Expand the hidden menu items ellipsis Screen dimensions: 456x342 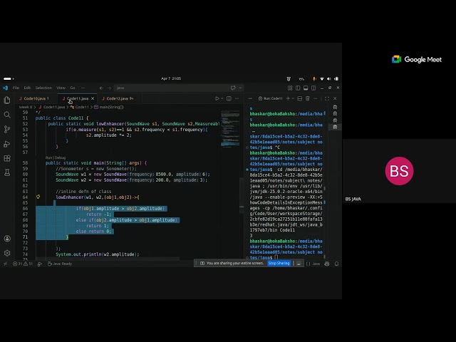(83, 88)
